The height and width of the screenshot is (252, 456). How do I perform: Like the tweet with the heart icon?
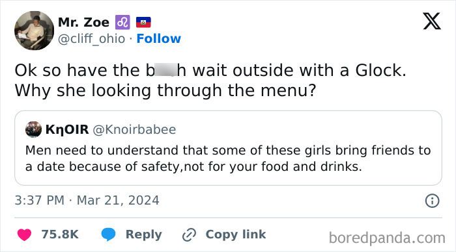(x=24, y=234)
